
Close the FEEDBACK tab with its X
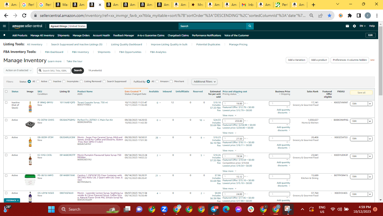tap(18, 201)
